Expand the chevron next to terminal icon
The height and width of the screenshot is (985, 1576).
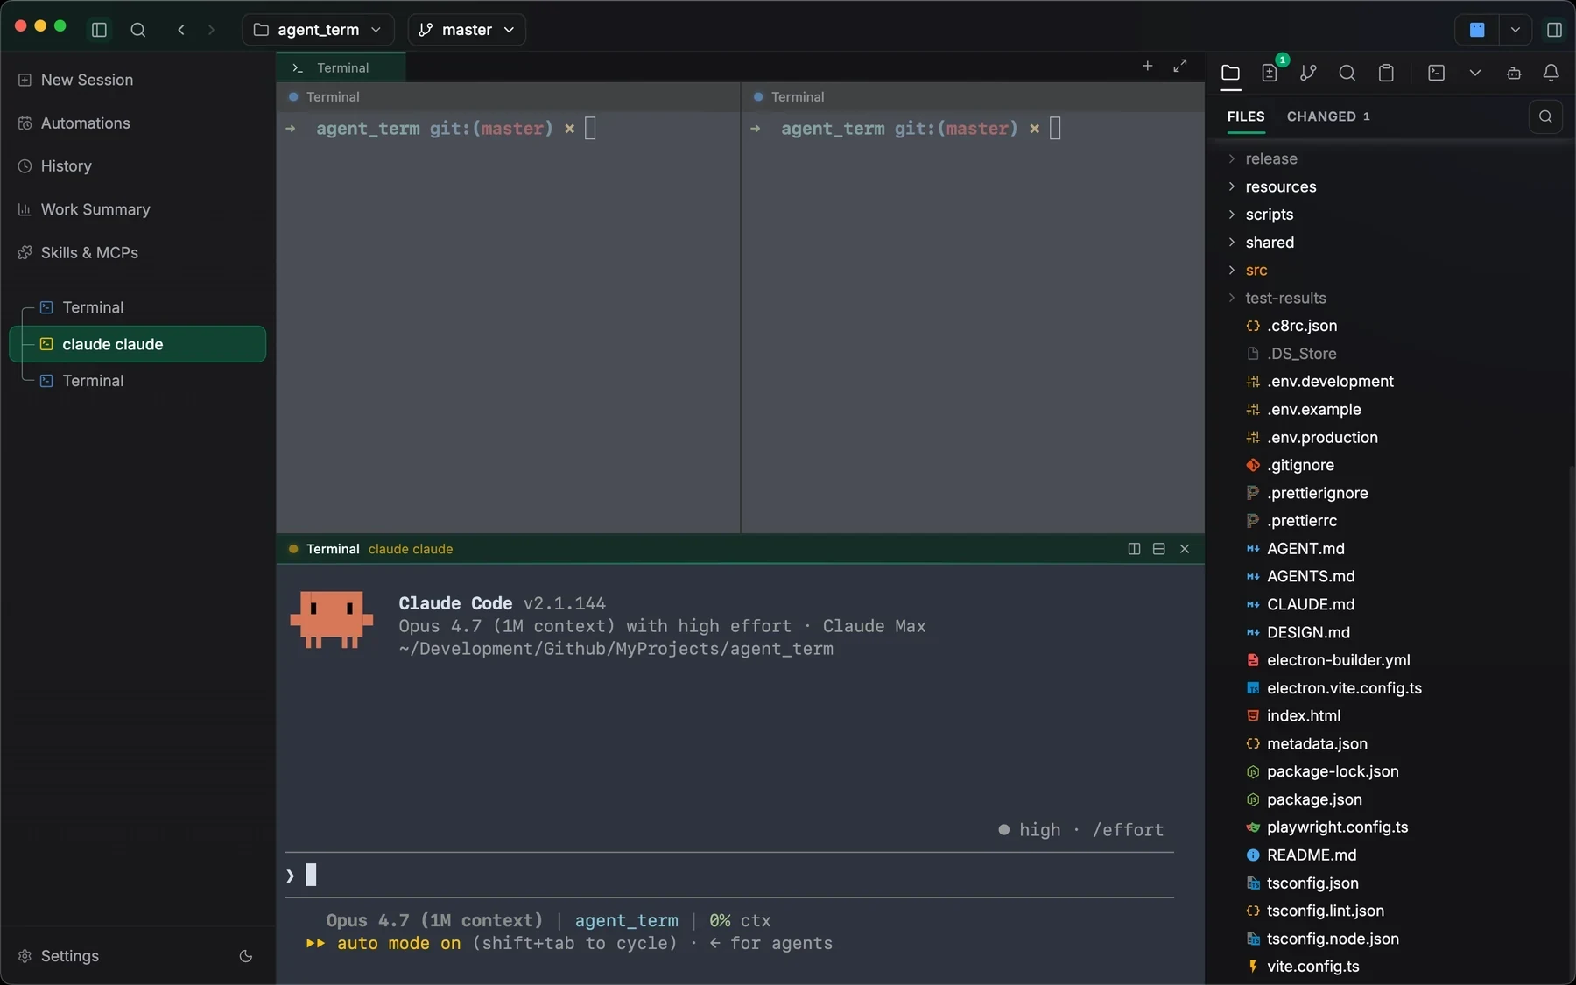click(x=1475, y=73)
